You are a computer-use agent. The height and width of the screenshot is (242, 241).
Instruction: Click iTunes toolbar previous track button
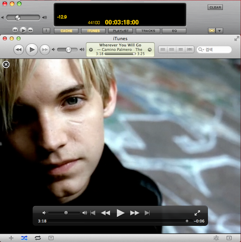click(x=19, y=49)
